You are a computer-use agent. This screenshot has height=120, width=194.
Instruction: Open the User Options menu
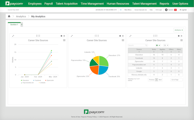point(180,4)
